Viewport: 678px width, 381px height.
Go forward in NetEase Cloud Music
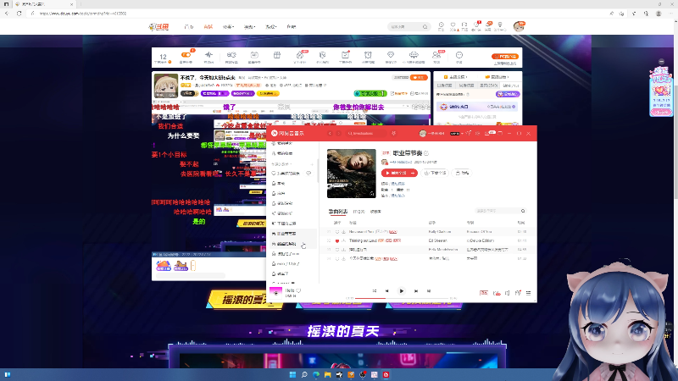point(338,134)
